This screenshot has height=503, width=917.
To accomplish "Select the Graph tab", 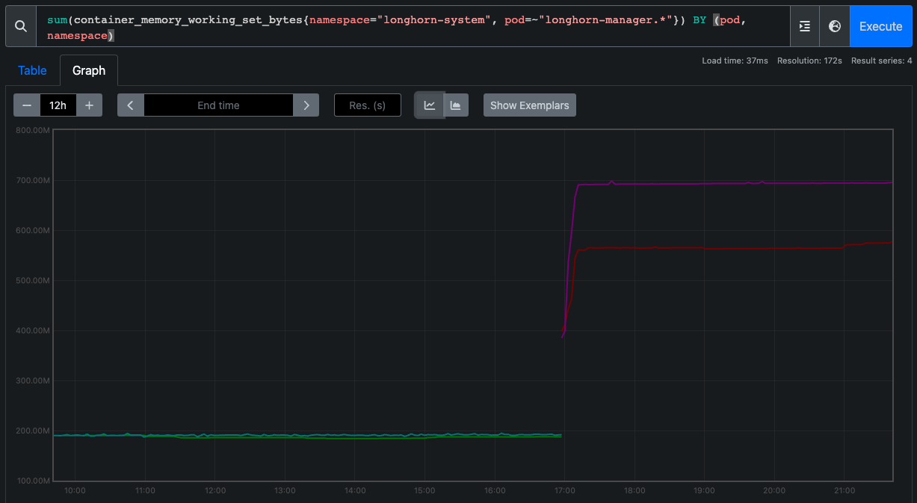I will (88, 70).
